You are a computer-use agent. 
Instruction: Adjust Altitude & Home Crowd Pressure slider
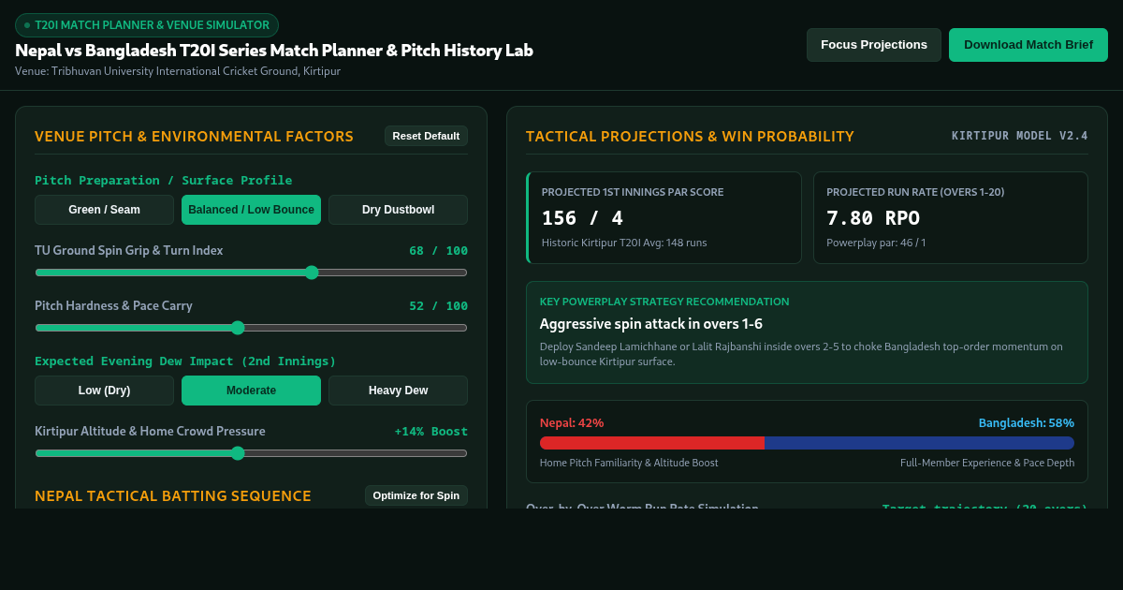pyautogui.click(x=251, y=453)
